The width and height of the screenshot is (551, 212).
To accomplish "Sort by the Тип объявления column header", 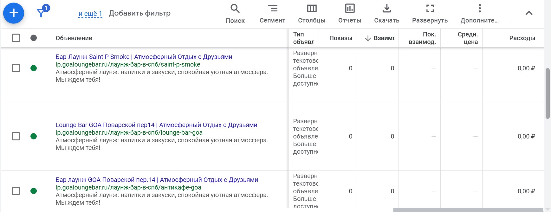I will point(303,38).
